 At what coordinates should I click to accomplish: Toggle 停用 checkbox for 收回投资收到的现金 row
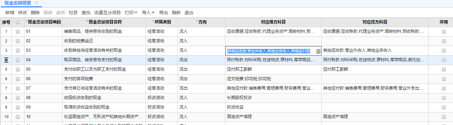(x=443, y=98)
